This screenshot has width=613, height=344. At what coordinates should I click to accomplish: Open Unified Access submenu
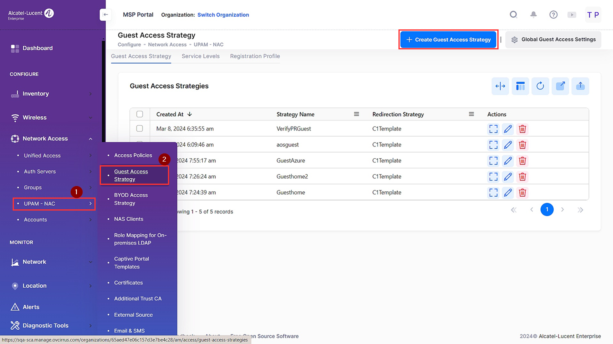tap(54, 155)
